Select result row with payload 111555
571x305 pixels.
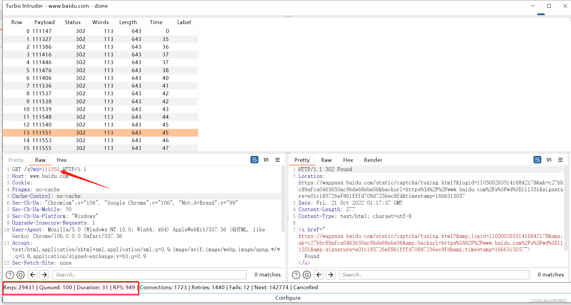point(101,148)
